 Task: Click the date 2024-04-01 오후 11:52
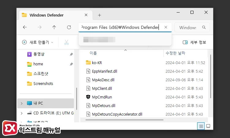[185, 63]
